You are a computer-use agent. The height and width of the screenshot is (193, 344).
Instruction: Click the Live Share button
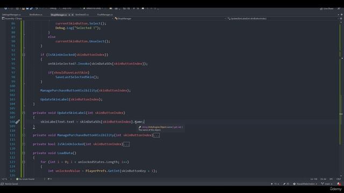(x=327, y=9)
